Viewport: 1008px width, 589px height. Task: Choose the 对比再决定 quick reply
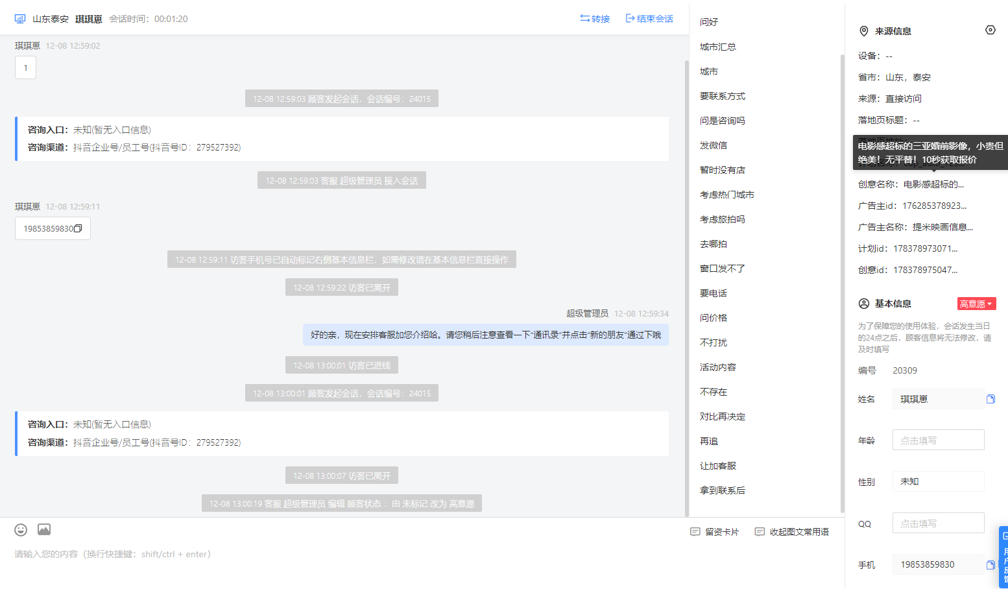point(723,416)
